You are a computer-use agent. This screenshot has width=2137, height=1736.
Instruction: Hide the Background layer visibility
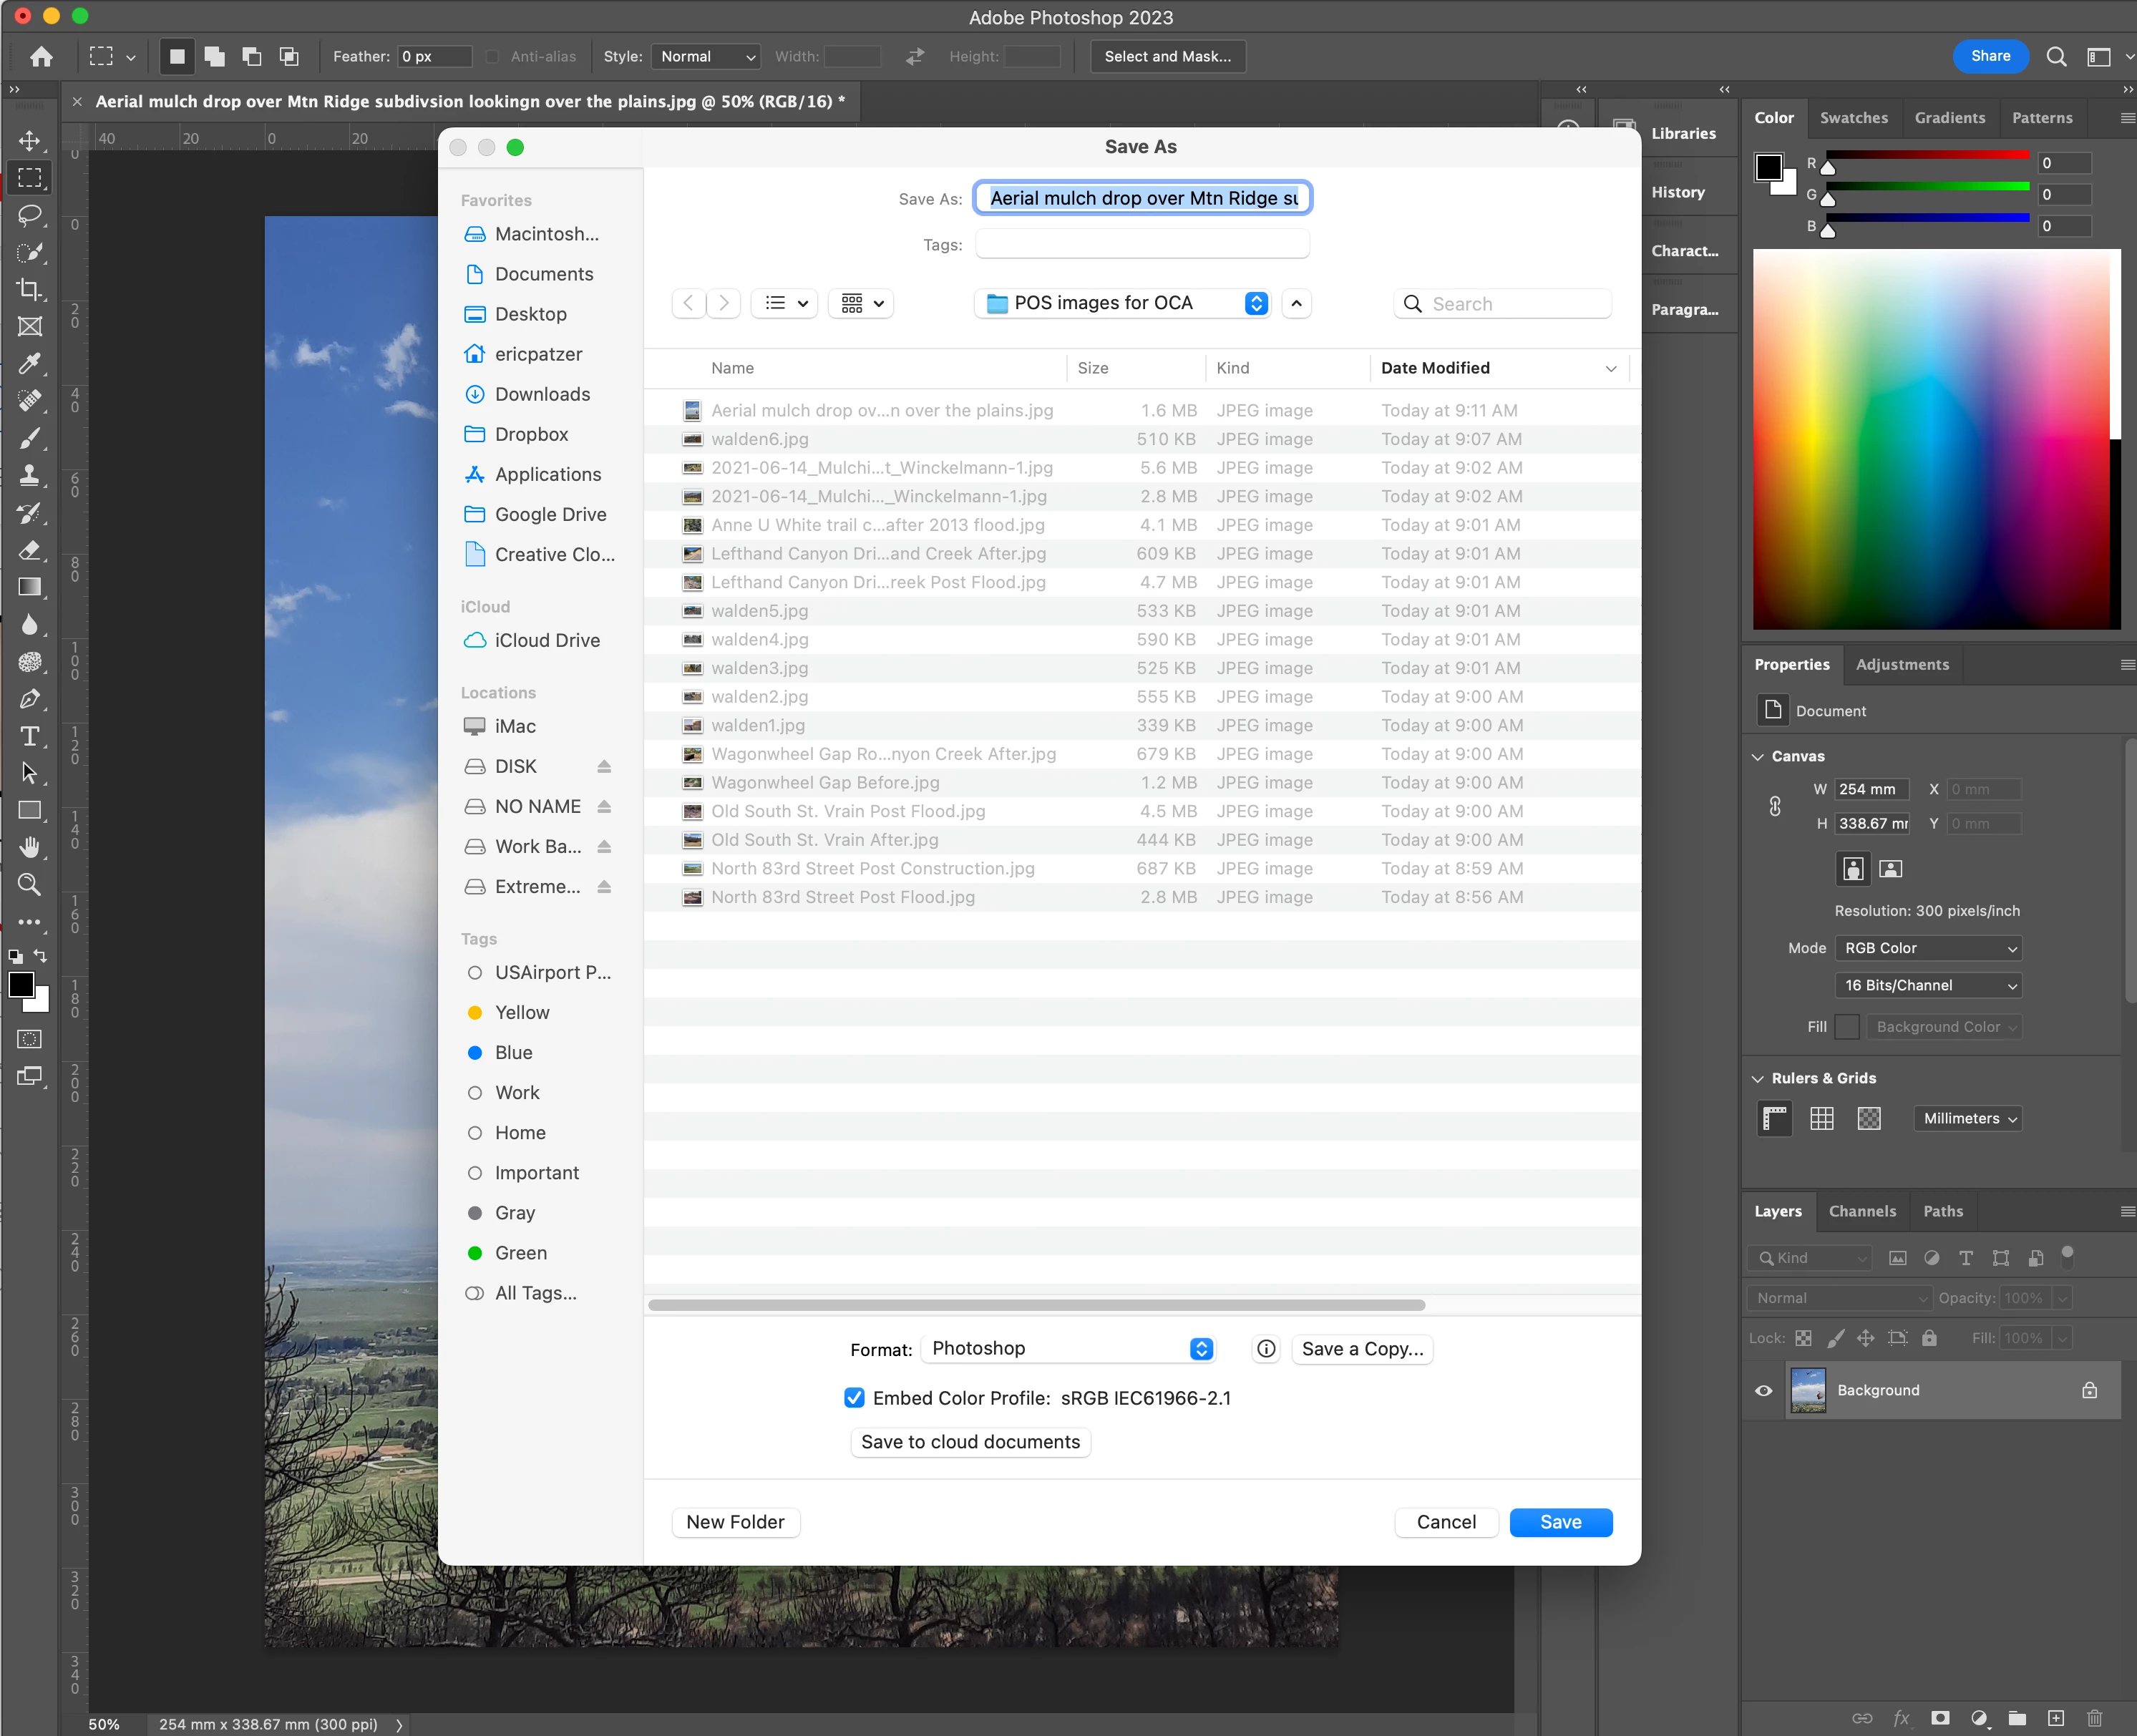click(1764, 1391)
